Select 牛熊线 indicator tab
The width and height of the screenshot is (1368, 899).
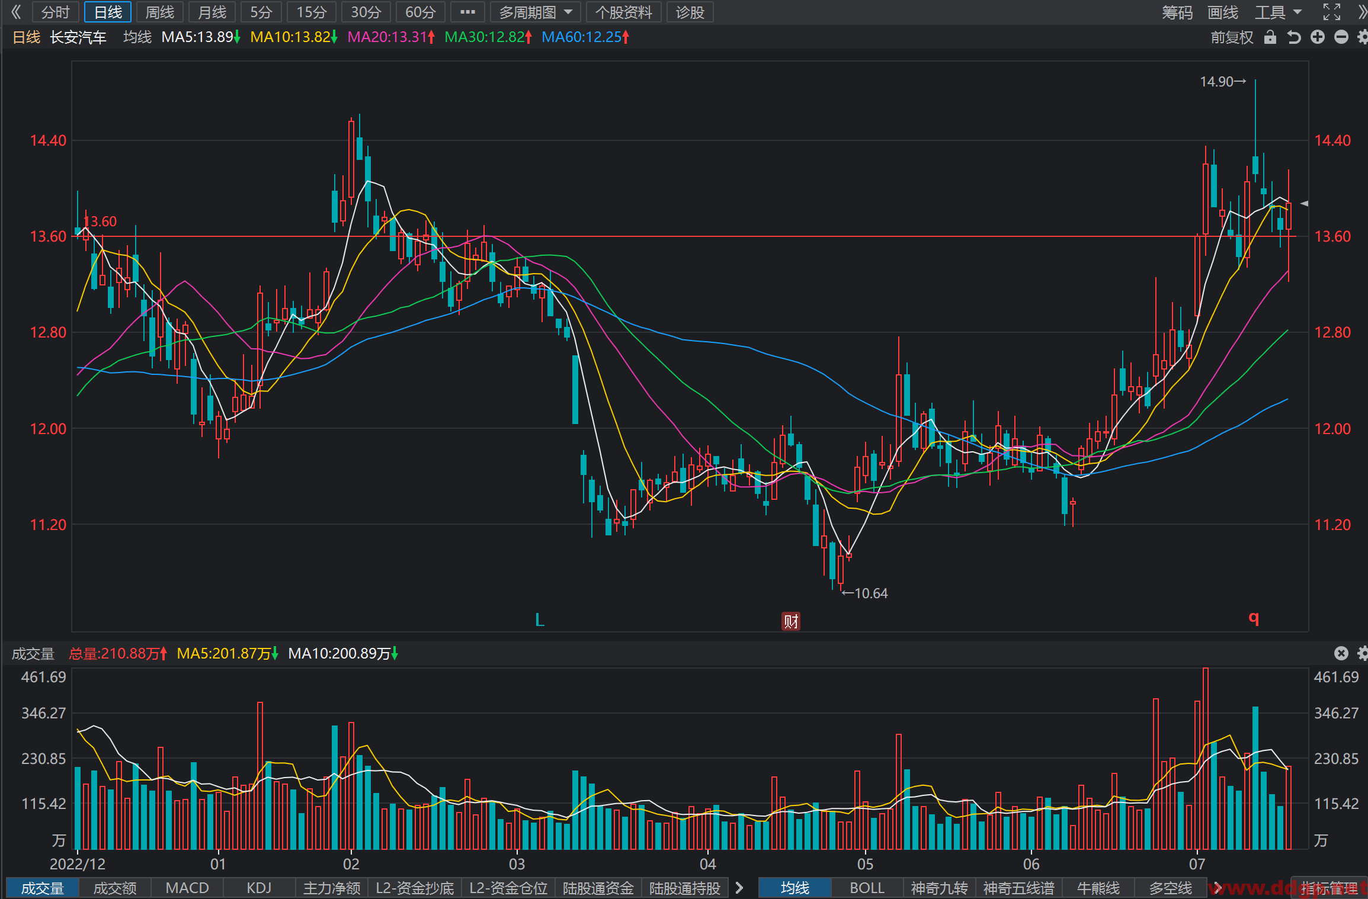pos(1098,888)
